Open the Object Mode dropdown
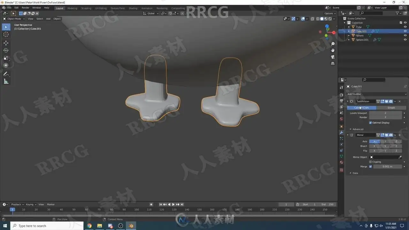The width and height of the screenshot is (409, 230). coord(14,19)
